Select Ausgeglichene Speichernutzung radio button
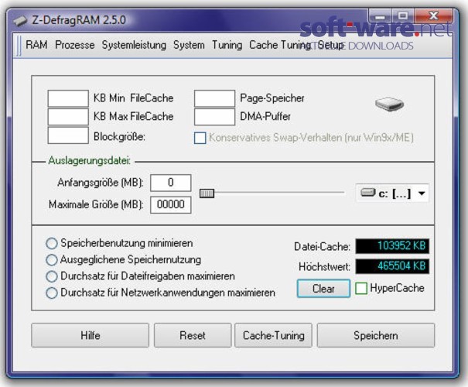This screenshot has width=468, height=387. click(x=51, y=260)
